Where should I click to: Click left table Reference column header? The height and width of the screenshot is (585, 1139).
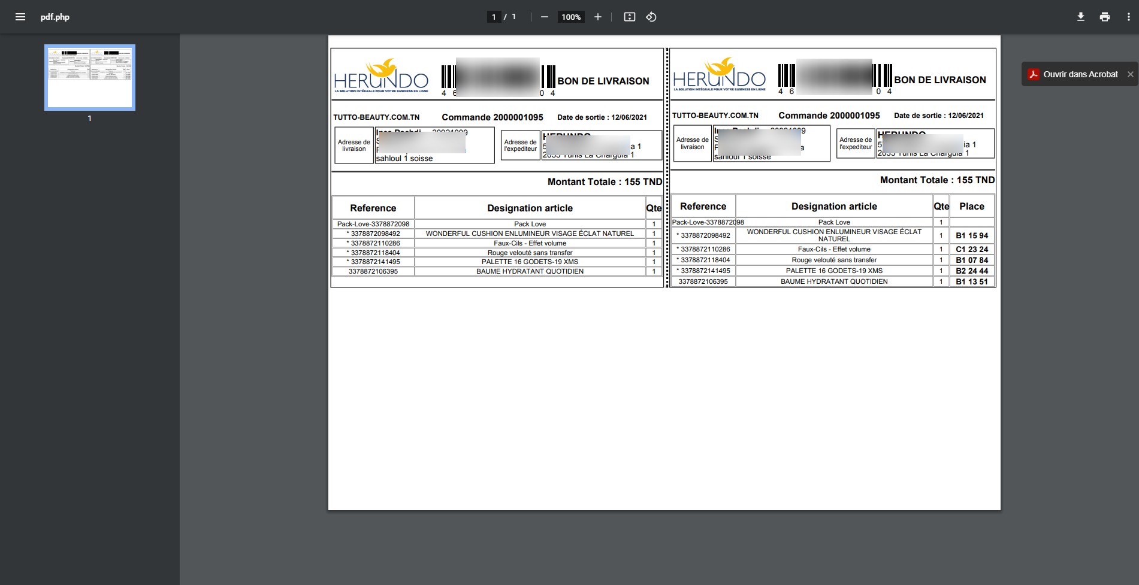tap(373, 208)
